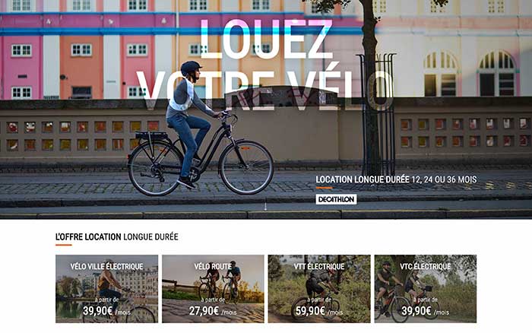Click the orange bar above the Decathlon logo

tap(324, 188)
